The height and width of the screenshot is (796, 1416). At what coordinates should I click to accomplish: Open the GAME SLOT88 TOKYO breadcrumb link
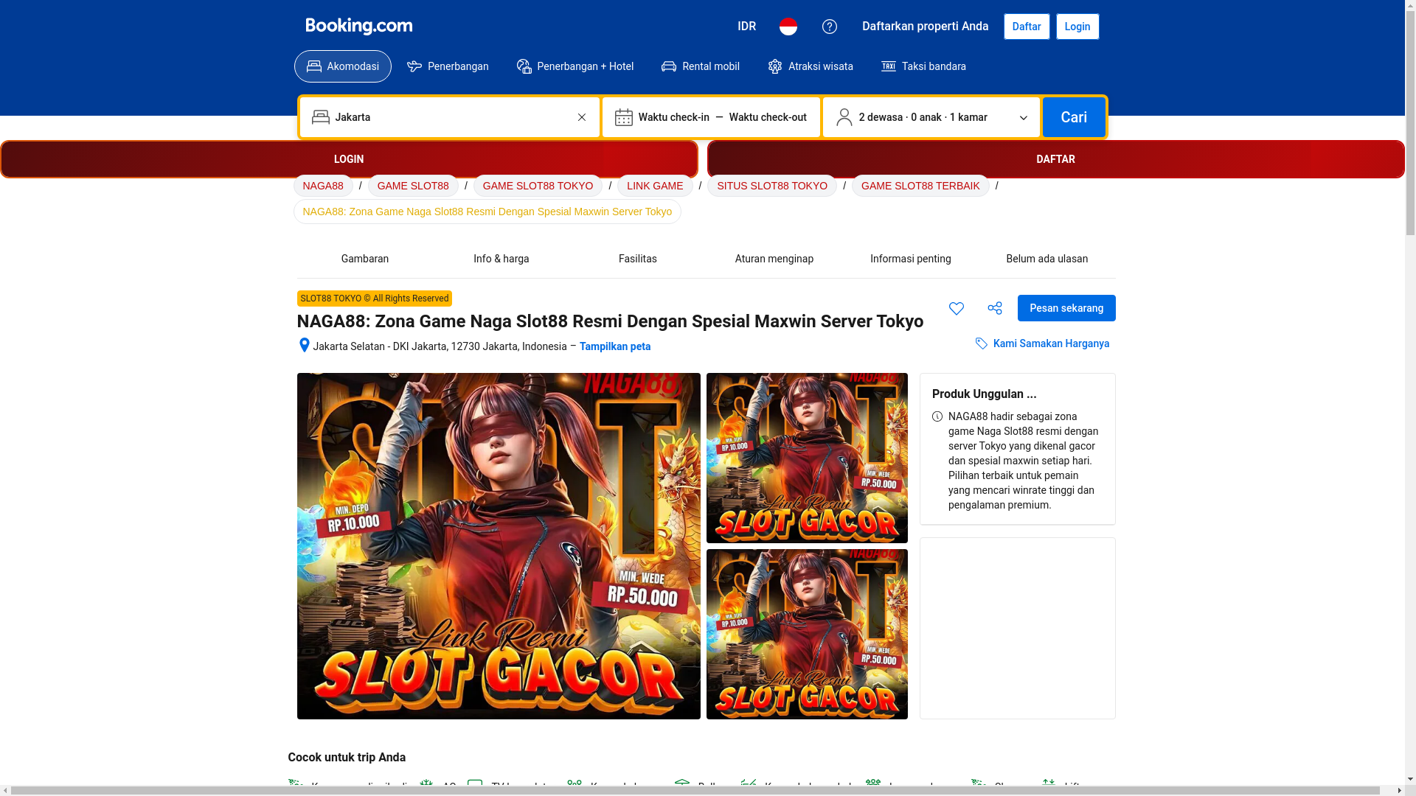point(538,186)
